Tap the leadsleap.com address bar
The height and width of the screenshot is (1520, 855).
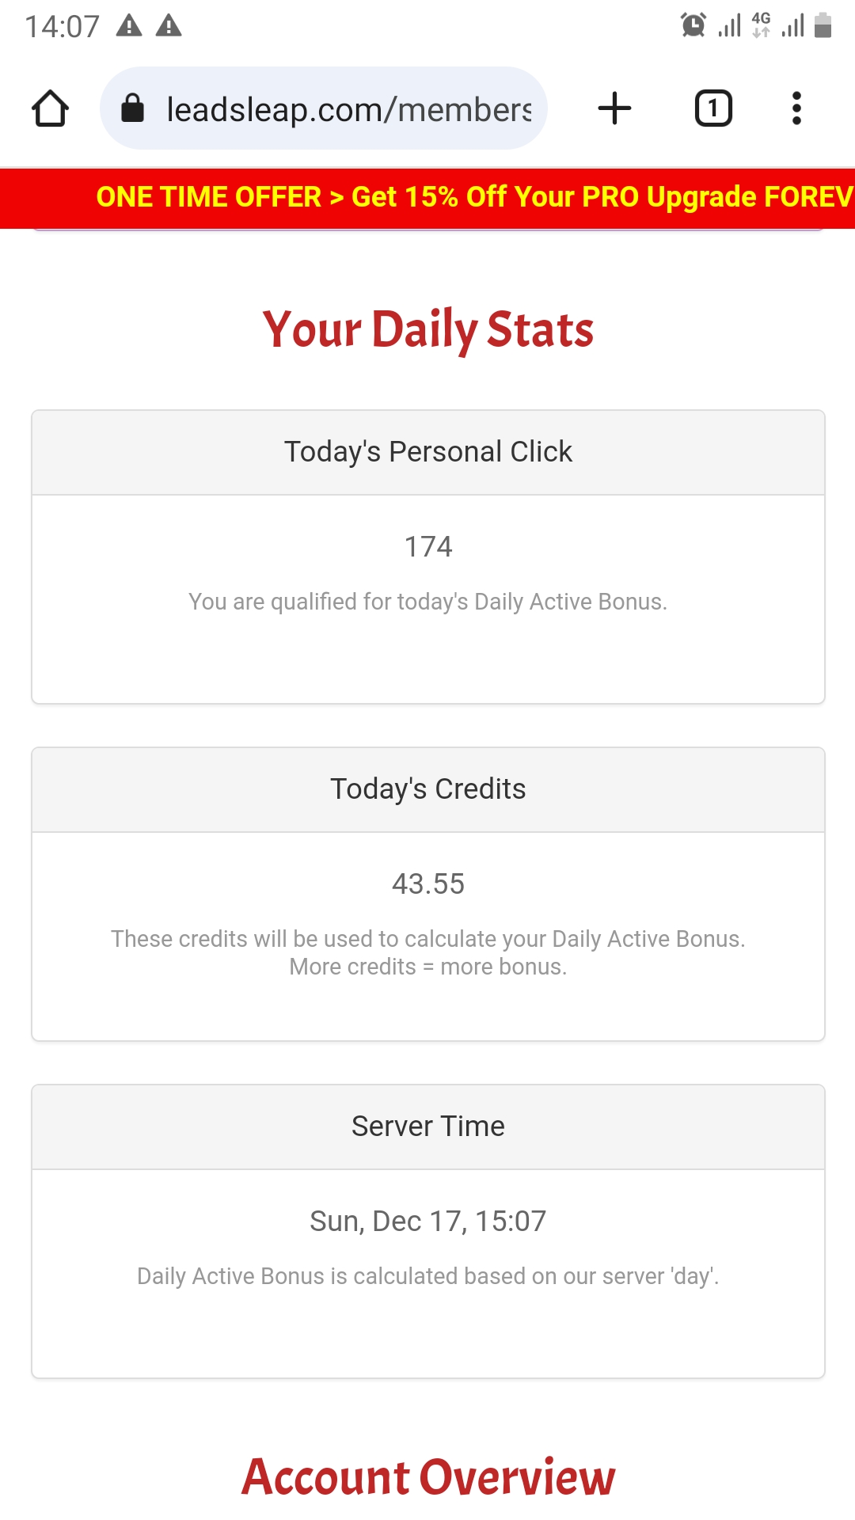pos(348,109)
